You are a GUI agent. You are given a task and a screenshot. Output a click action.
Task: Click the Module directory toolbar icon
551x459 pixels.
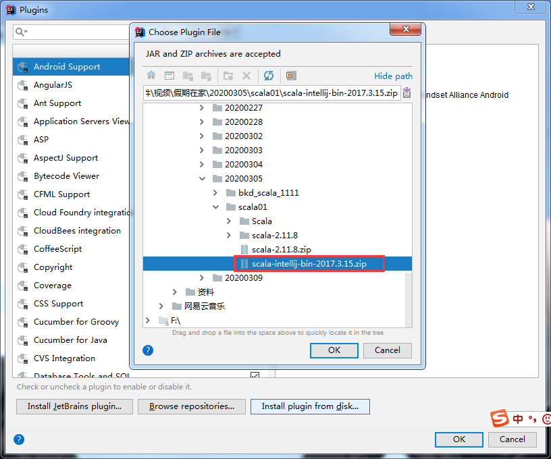click(x=206, y=76)
